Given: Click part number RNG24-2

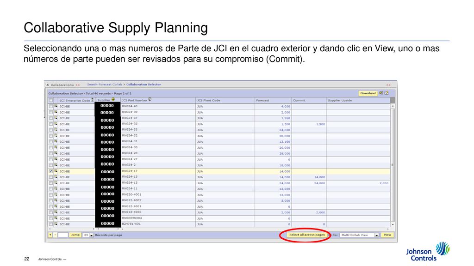Looking at the screenshot, I should tap(129, 165).
